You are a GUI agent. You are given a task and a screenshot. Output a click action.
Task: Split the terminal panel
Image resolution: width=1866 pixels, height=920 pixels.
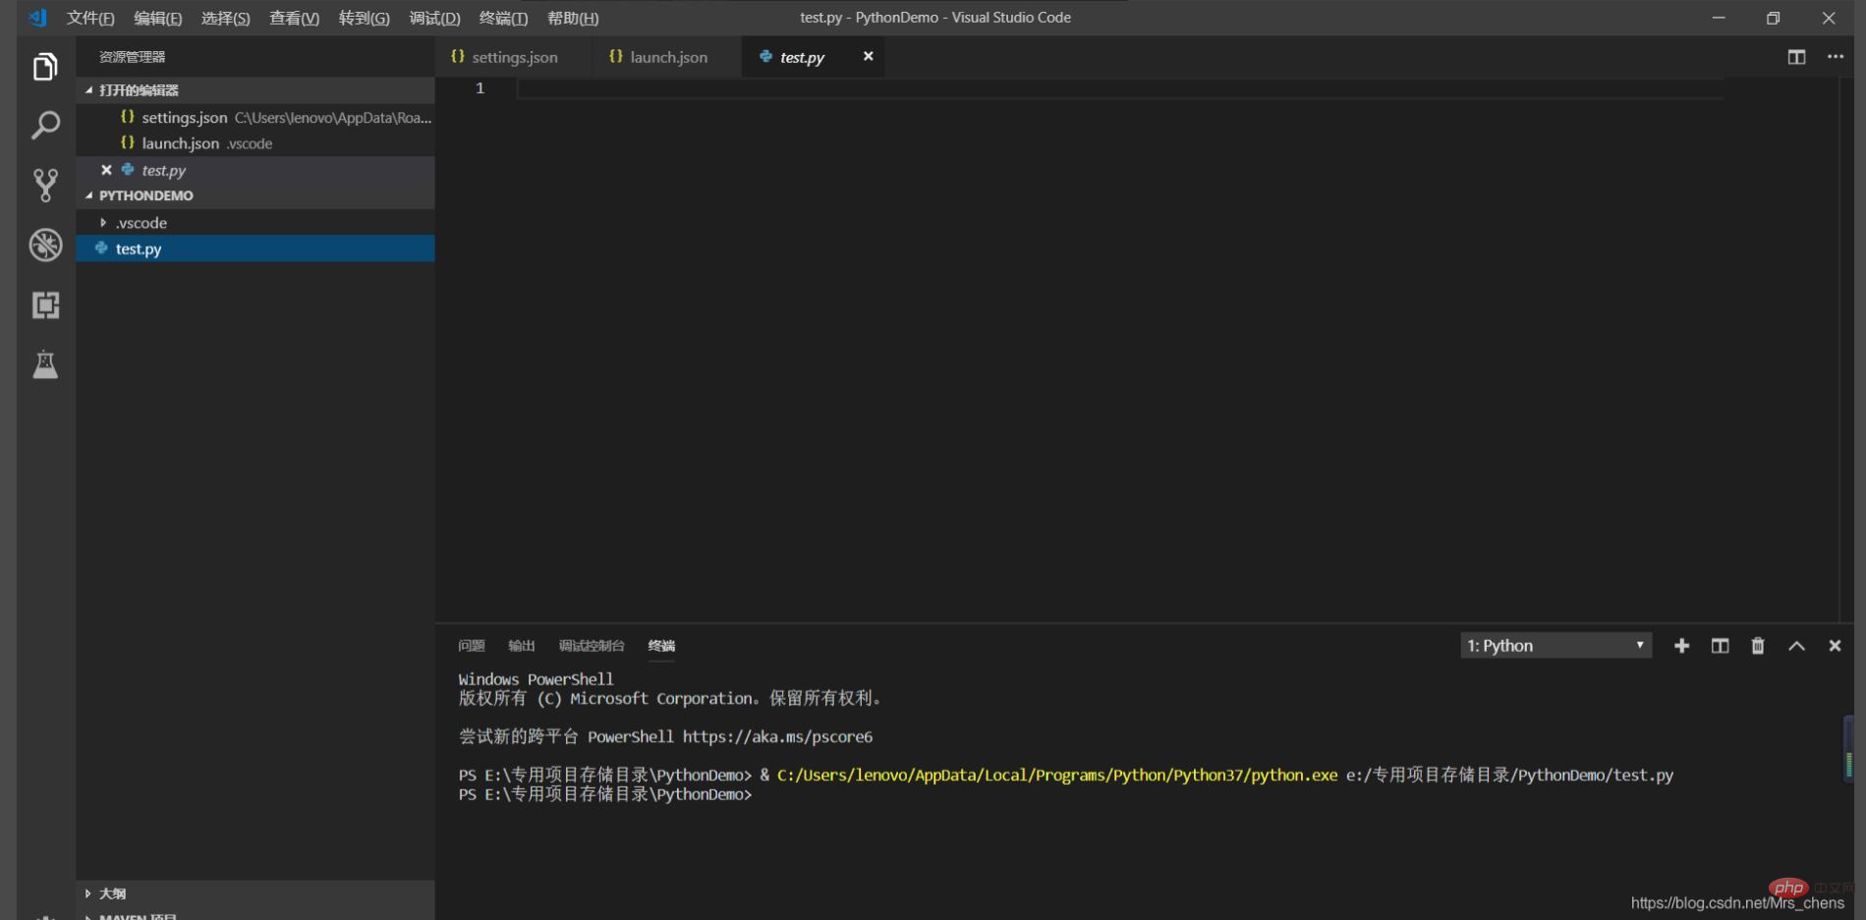tap(1720, 646)
